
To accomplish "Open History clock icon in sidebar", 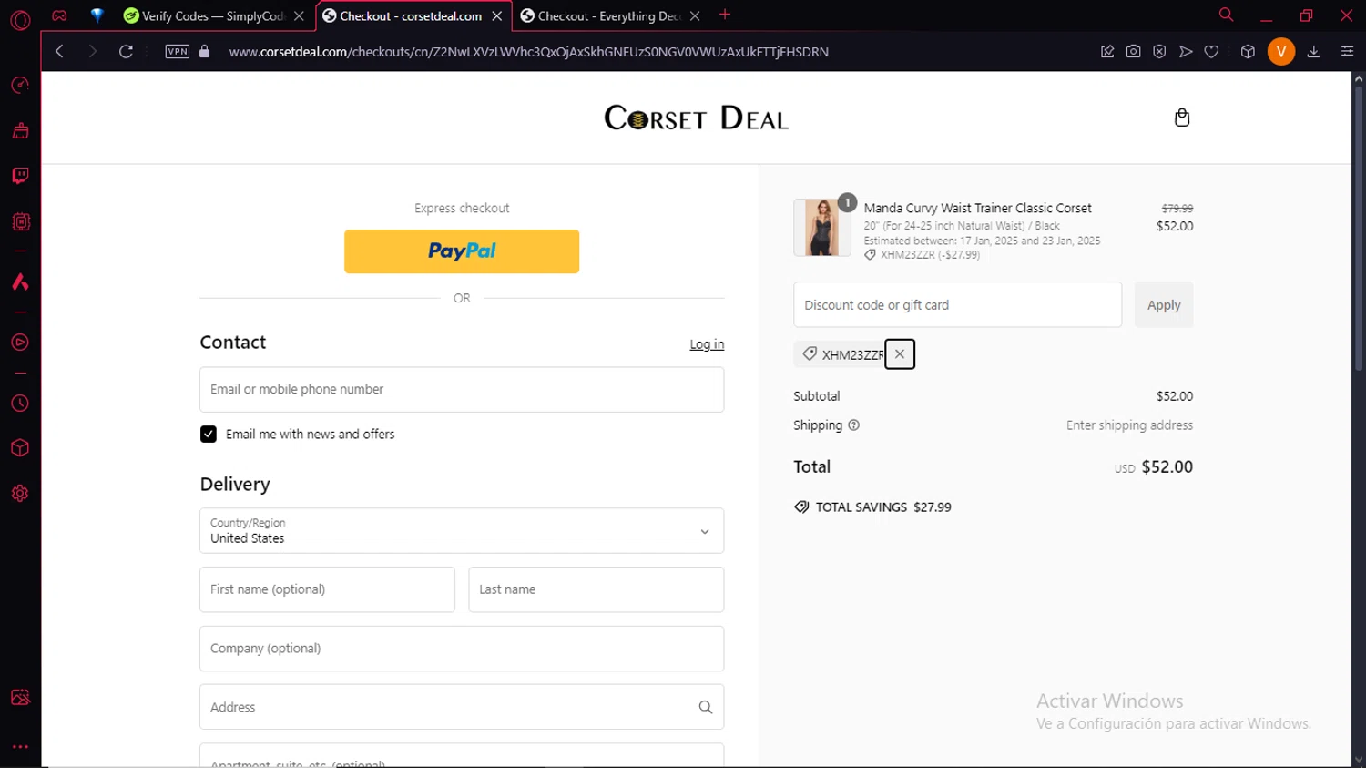I will coord(20,404).
